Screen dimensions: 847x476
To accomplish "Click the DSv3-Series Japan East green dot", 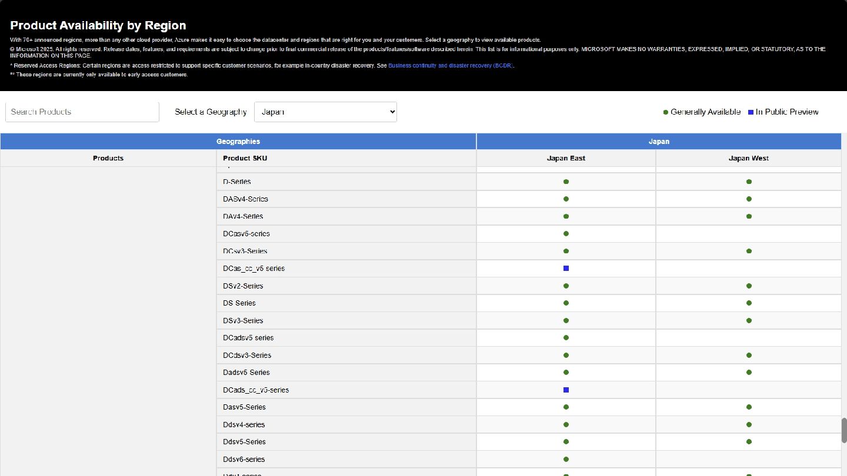I will pyautogui.click(x=566, y=321).
